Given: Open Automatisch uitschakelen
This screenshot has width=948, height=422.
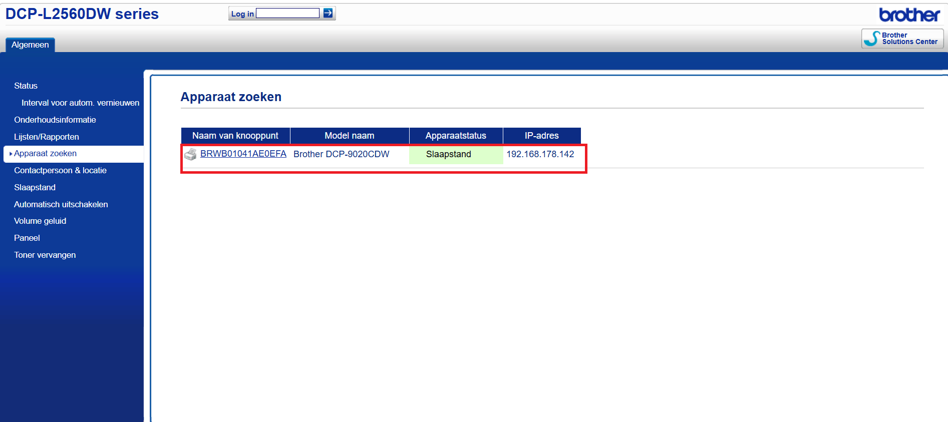Looking at the screenshot, I should tap(61, 204).
